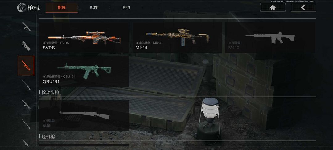
Task: Select the assault rifle category icon in sidebar
Action: [x=26, y=26]
